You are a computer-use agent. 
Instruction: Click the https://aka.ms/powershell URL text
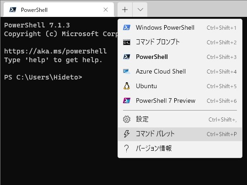point(55,51)
